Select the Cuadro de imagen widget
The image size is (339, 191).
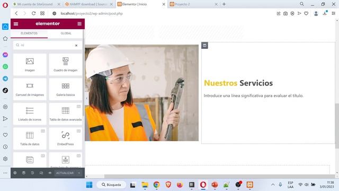[66, 64]
